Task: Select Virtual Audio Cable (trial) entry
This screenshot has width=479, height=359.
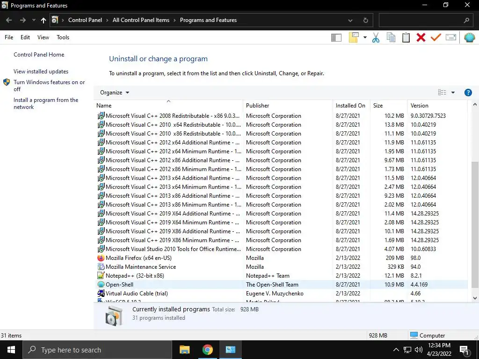Action: point(281,294)
